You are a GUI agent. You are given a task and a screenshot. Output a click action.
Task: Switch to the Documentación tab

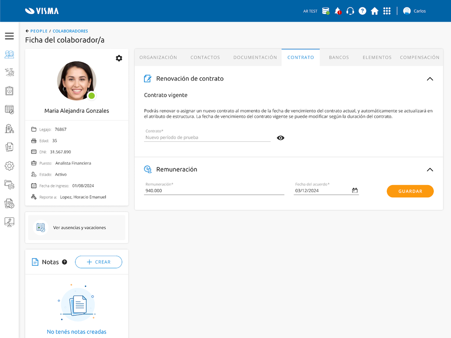point(255,57)
